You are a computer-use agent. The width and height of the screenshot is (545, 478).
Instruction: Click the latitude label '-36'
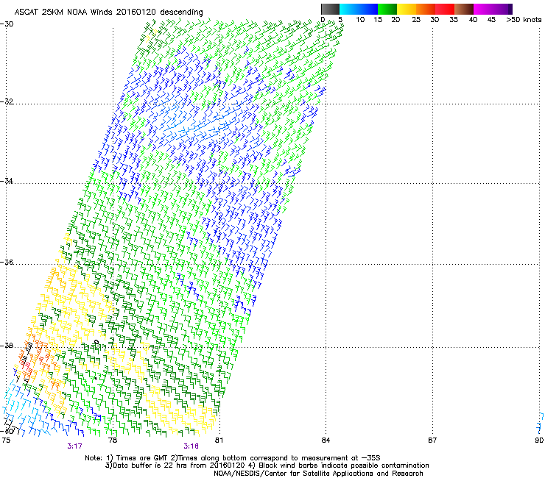click(7, 262)
